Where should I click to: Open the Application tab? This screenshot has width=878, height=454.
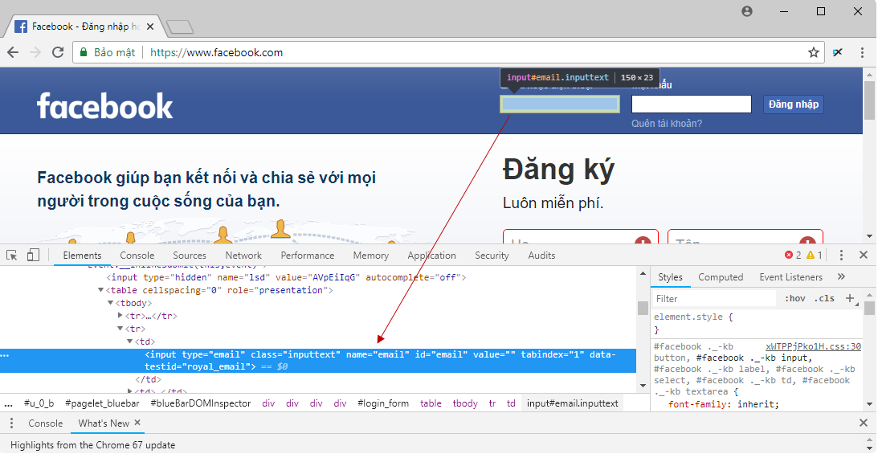pos(431,256)
